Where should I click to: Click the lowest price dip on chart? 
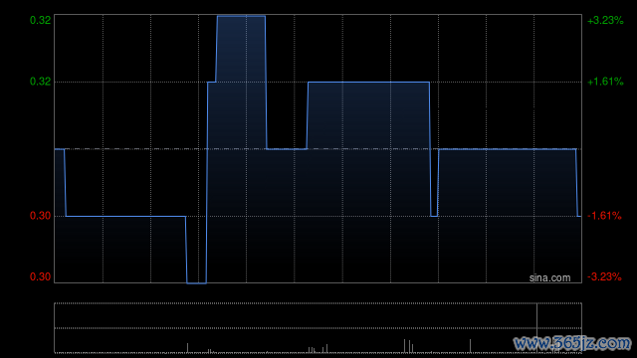[x=197, y=282]
